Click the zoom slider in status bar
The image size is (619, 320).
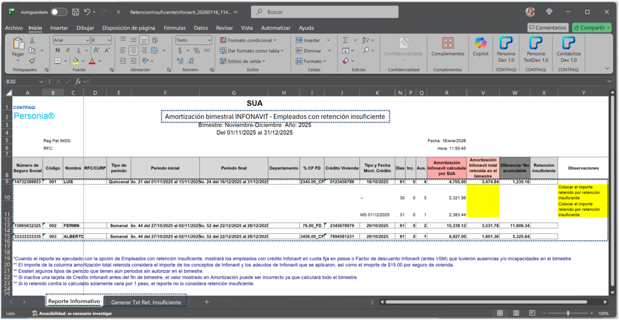pyautogui.click(x=567, y=313)
